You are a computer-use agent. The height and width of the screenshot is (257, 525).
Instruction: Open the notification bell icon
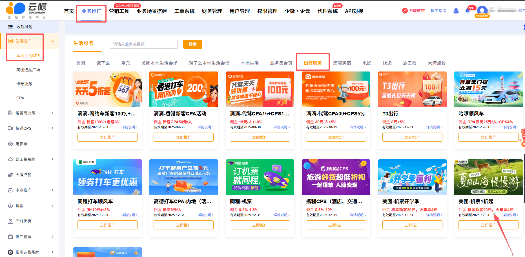pos(467,11)
